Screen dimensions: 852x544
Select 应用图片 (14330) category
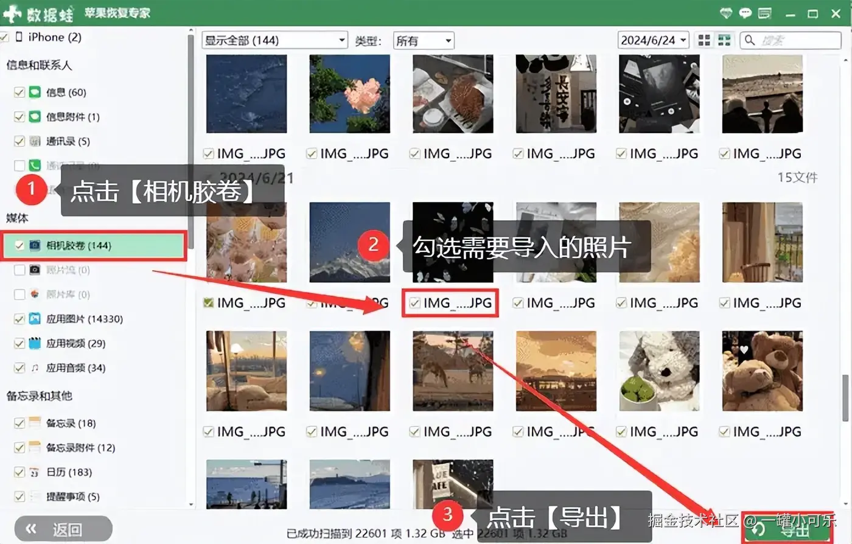click(x=85, y=319)
